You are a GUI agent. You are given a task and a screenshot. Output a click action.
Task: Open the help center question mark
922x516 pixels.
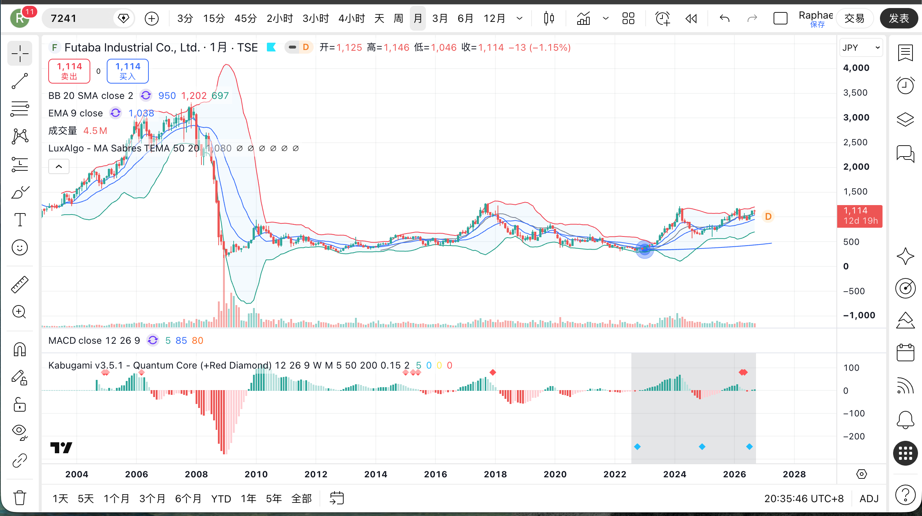point(905,495)
